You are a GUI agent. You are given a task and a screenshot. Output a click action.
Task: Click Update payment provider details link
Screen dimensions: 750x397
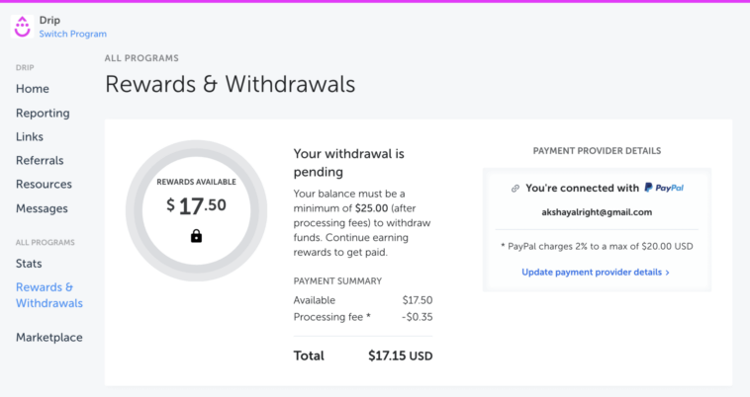[592, 272]
